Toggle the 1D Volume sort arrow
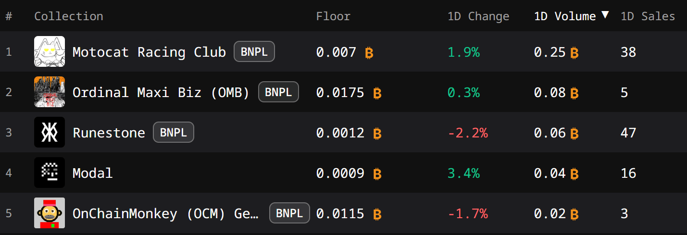 pos(605,15)
